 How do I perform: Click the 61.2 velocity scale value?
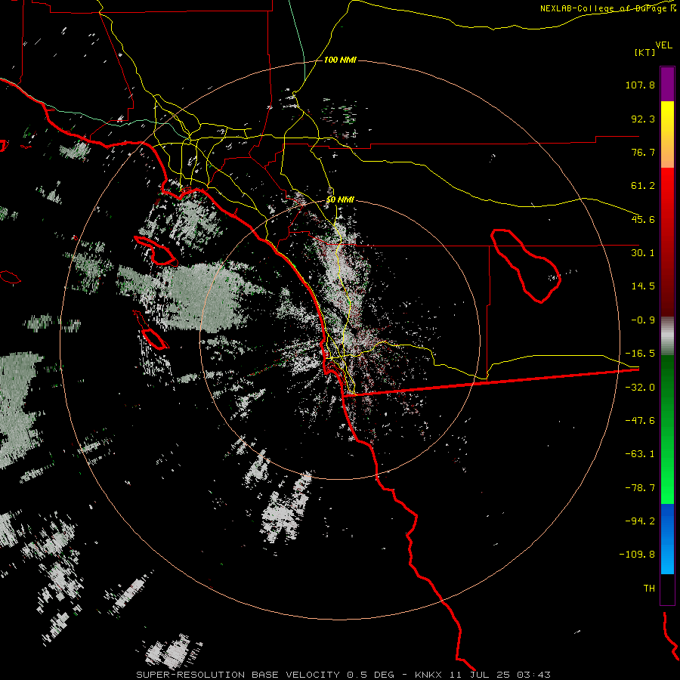click(x=643, y=186)
